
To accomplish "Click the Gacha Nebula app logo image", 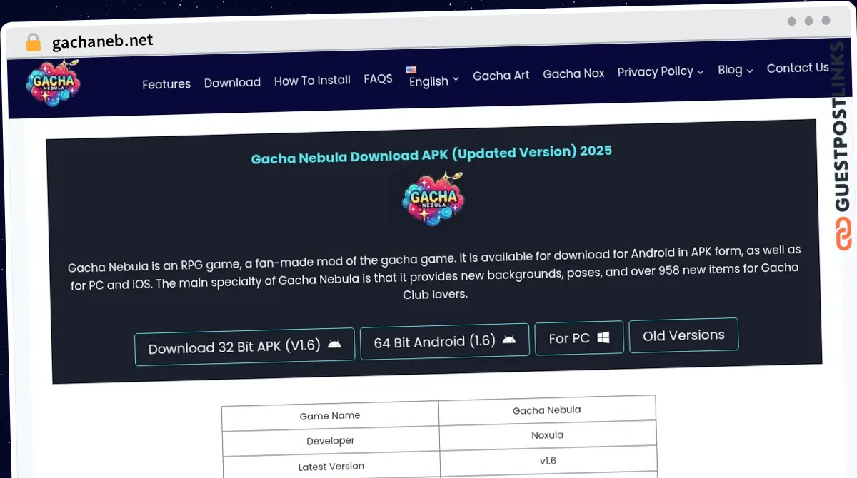I will (x=432, y=198).
